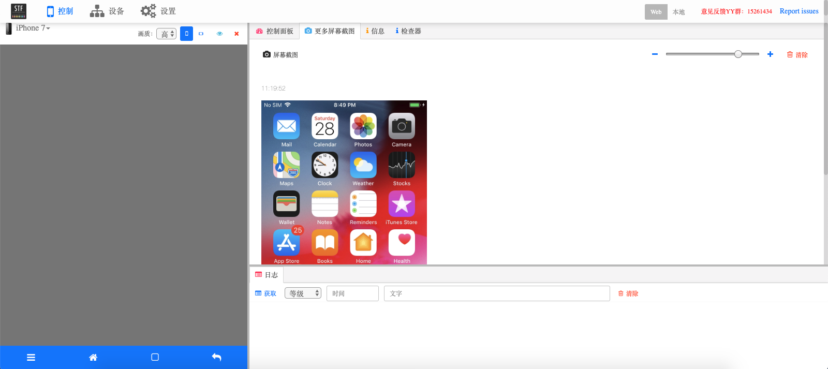Open the 设置 settings page
This screenshot has width=828, height=369.
coord(158,11)
